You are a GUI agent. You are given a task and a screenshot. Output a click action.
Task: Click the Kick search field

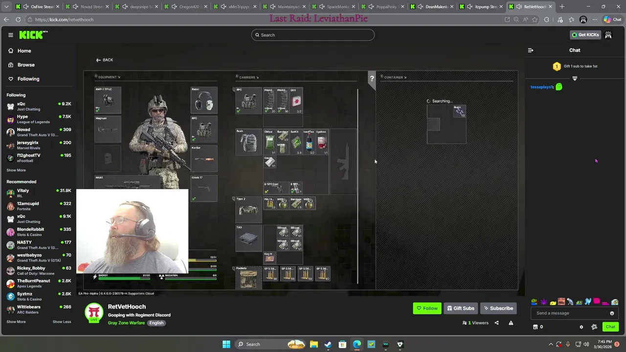click(313, 35)
